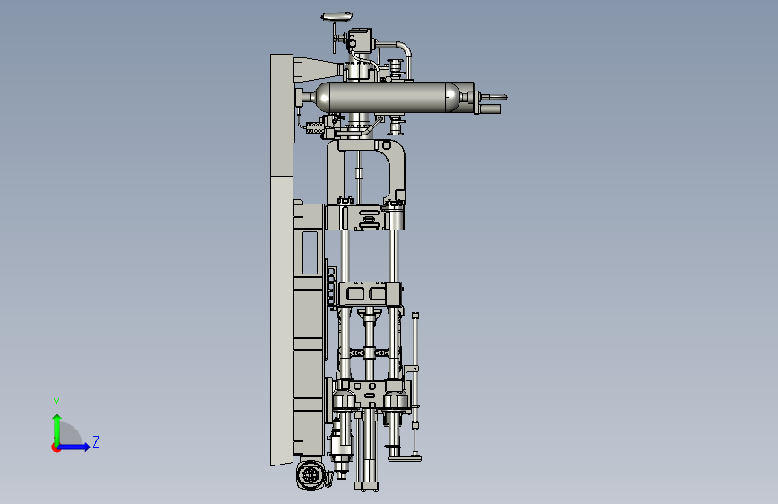Select the horizontal cylindrical tank in the model
The width and height of the screenshot is (778, 504).
pyautogui.click(x=387, y=97)
